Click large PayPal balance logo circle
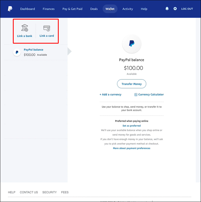 point(132,43)
